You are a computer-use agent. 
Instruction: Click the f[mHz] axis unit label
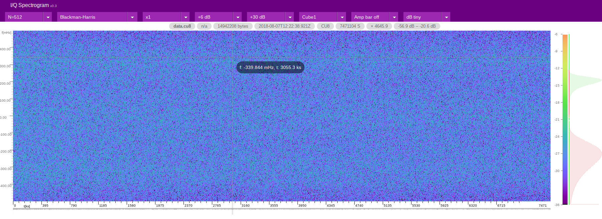6,32
